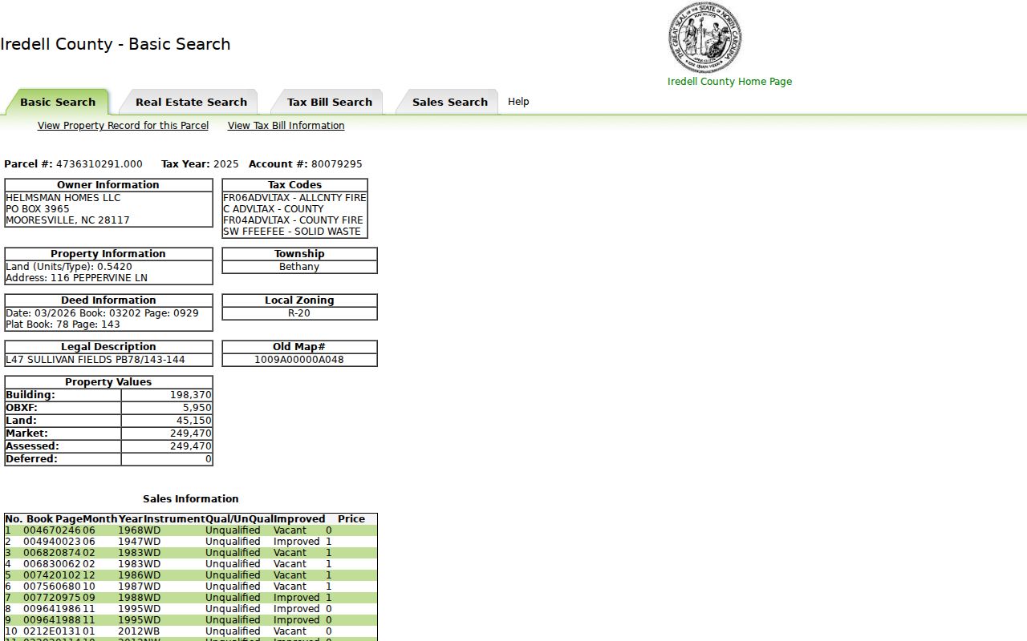Click owner name HELMSMAN HOMES LLC

pos(63,198)
